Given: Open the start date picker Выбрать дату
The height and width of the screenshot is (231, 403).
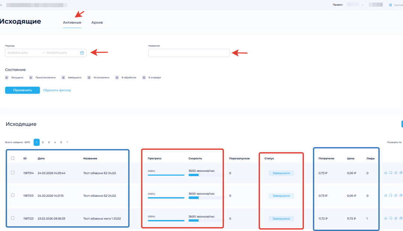Looking at the screenshot, I should click(x=22, y=53).
